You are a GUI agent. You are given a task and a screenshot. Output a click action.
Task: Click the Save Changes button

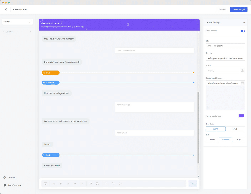pyautogui.click(x=239, y=9)
